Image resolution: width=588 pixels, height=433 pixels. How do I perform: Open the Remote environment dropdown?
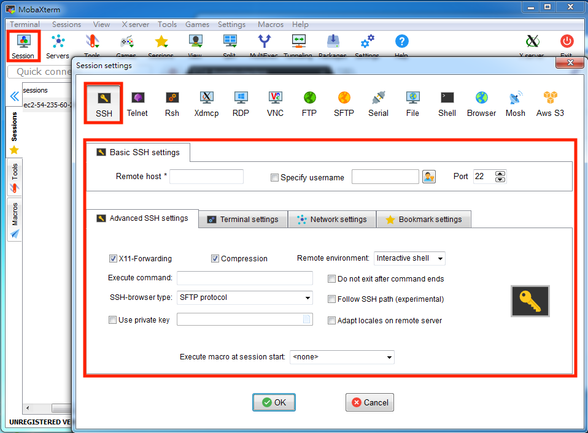point(409,258)
